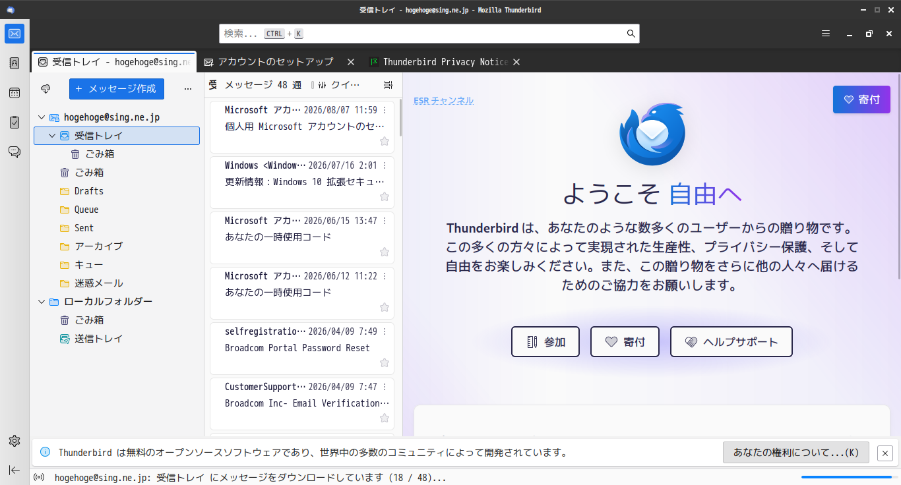The height and width of the screenshot is (485, 901).
Task: Collapse the spaces toolbar
Action: coord(15,470)
